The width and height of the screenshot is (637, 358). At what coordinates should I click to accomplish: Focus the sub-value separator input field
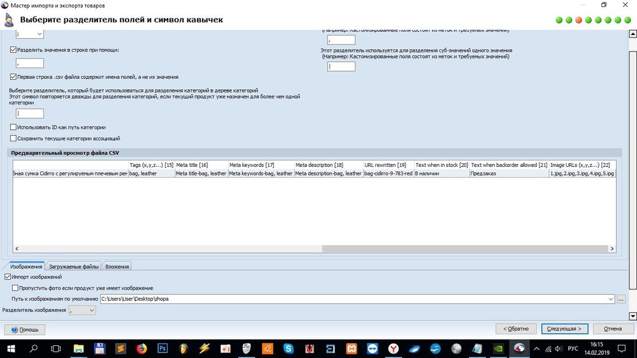(x=341, y=66)
